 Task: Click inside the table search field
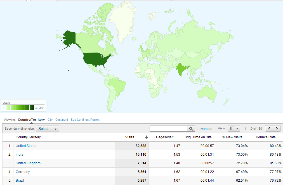(x=168, y=129)
